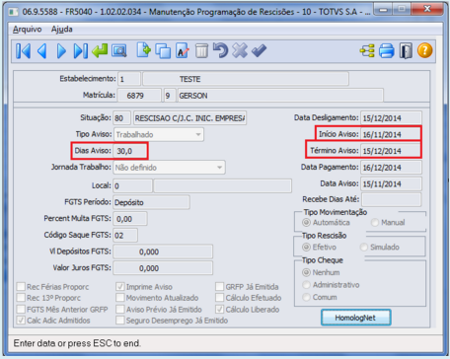Select Efetivo rescission type radio

(306, 247)
